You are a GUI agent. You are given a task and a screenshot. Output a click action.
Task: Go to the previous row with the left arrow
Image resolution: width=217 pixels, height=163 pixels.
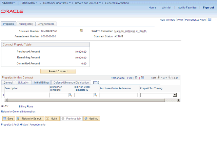[158, 77]
